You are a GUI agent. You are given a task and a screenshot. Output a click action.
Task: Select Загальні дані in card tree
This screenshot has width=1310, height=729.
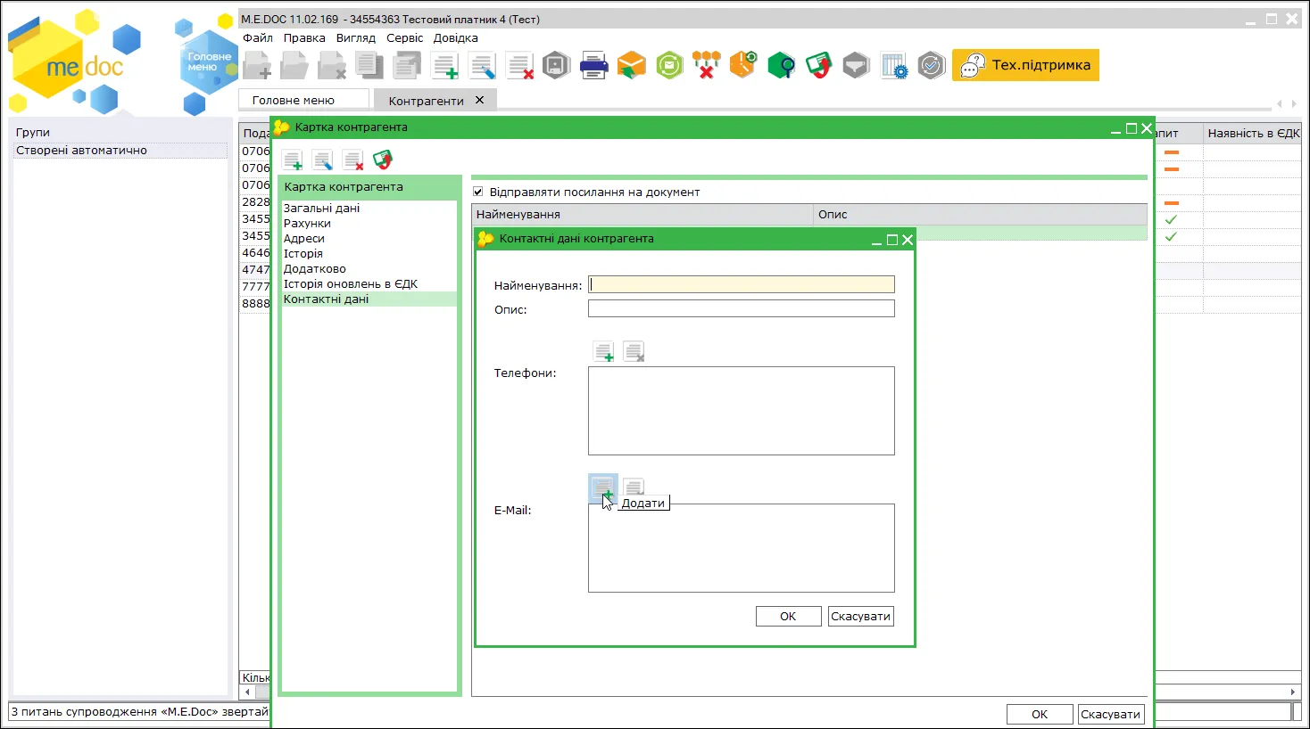click(x=321, y=208)
